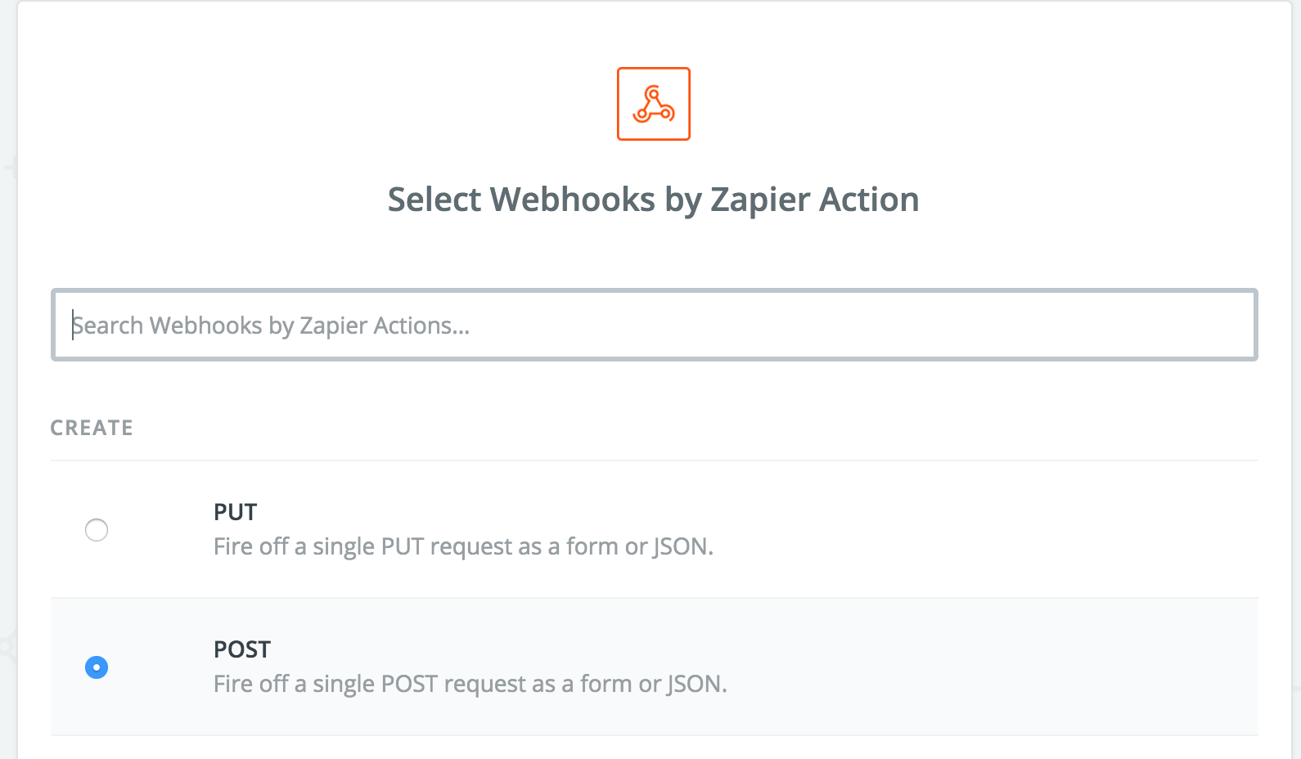Click the PUT request description text
Screen dimensions: 1301x759
coord(462,546)
